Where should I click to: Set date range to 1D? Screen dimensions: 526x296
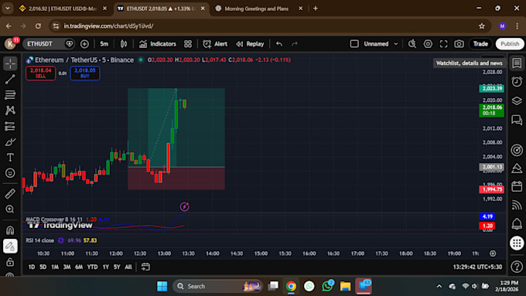pyautogui.click(x=32, y=267)
